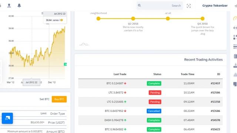
Task: Open the chart hamburger menu
Action: tap(42, 13)
